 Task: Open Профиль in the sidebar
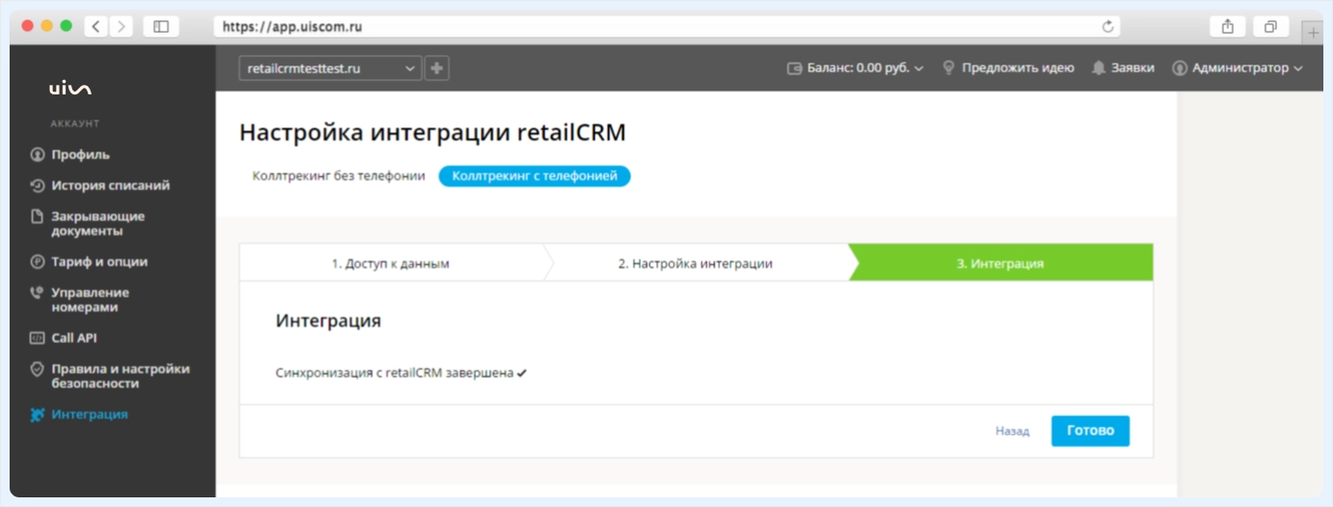coord(81,154)
